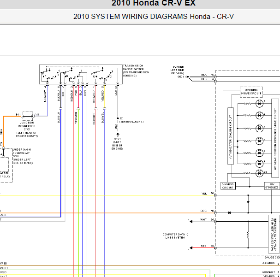Click the Dimming Circuit box
The image size is (280, 277).
(x=228, y=186)
